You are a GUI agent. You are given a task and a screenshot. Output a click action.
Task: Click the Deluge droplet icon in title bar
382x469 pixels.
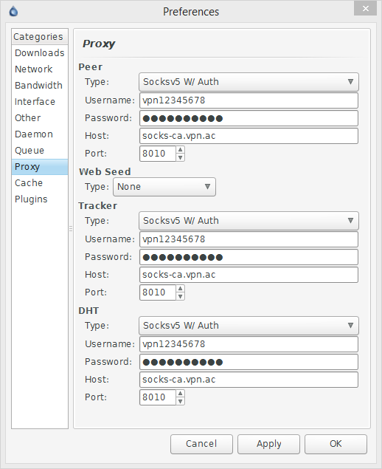click(13, 11)
